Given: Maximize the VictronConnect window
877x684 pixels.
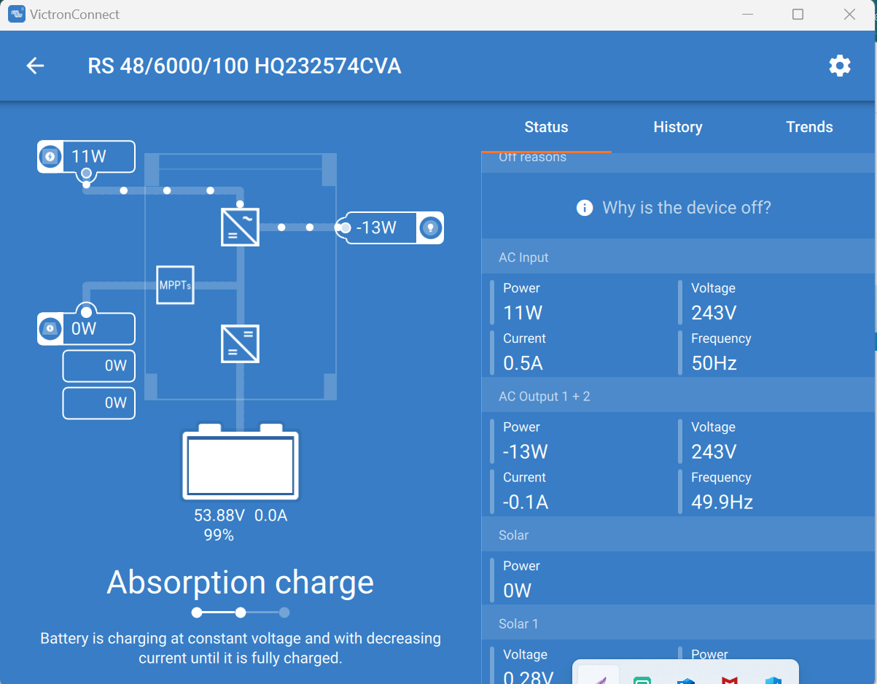Looking at the screenshot, I should [798, 15].
